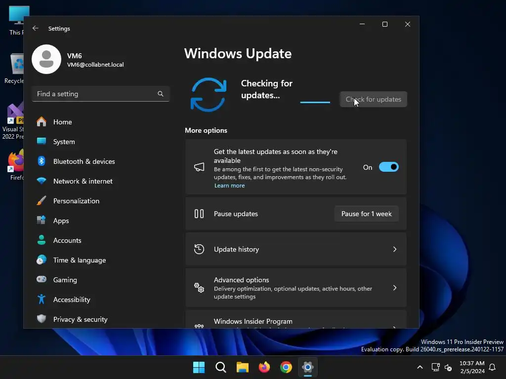This screenshot has width=506, height=379.
Task: Open Time & language settings
Action: pyautogui.click(x=80, y=260)
